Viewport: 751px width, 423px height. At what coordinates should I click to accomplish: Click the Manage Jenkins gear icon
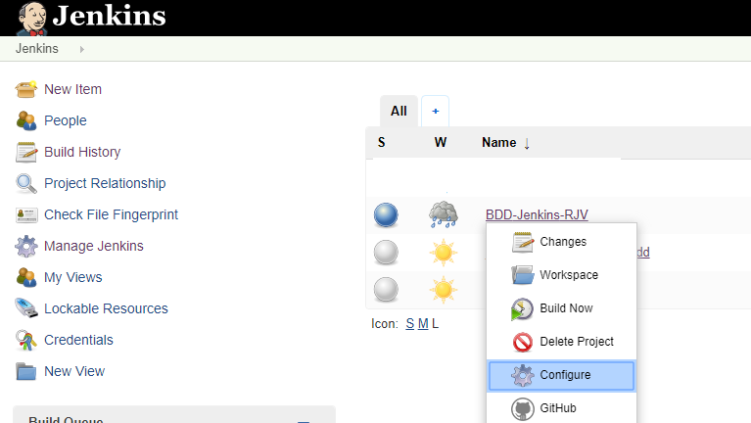[25, 246]
